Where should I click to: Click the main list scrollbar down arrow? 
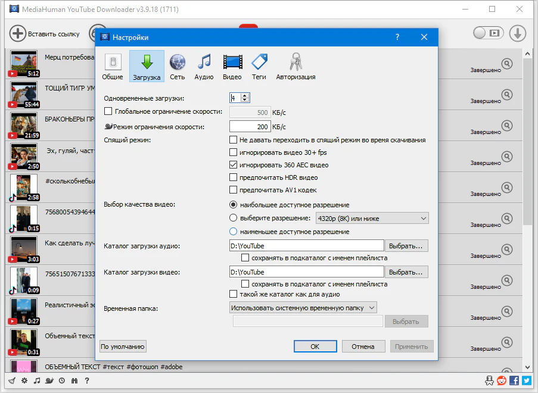528,367
